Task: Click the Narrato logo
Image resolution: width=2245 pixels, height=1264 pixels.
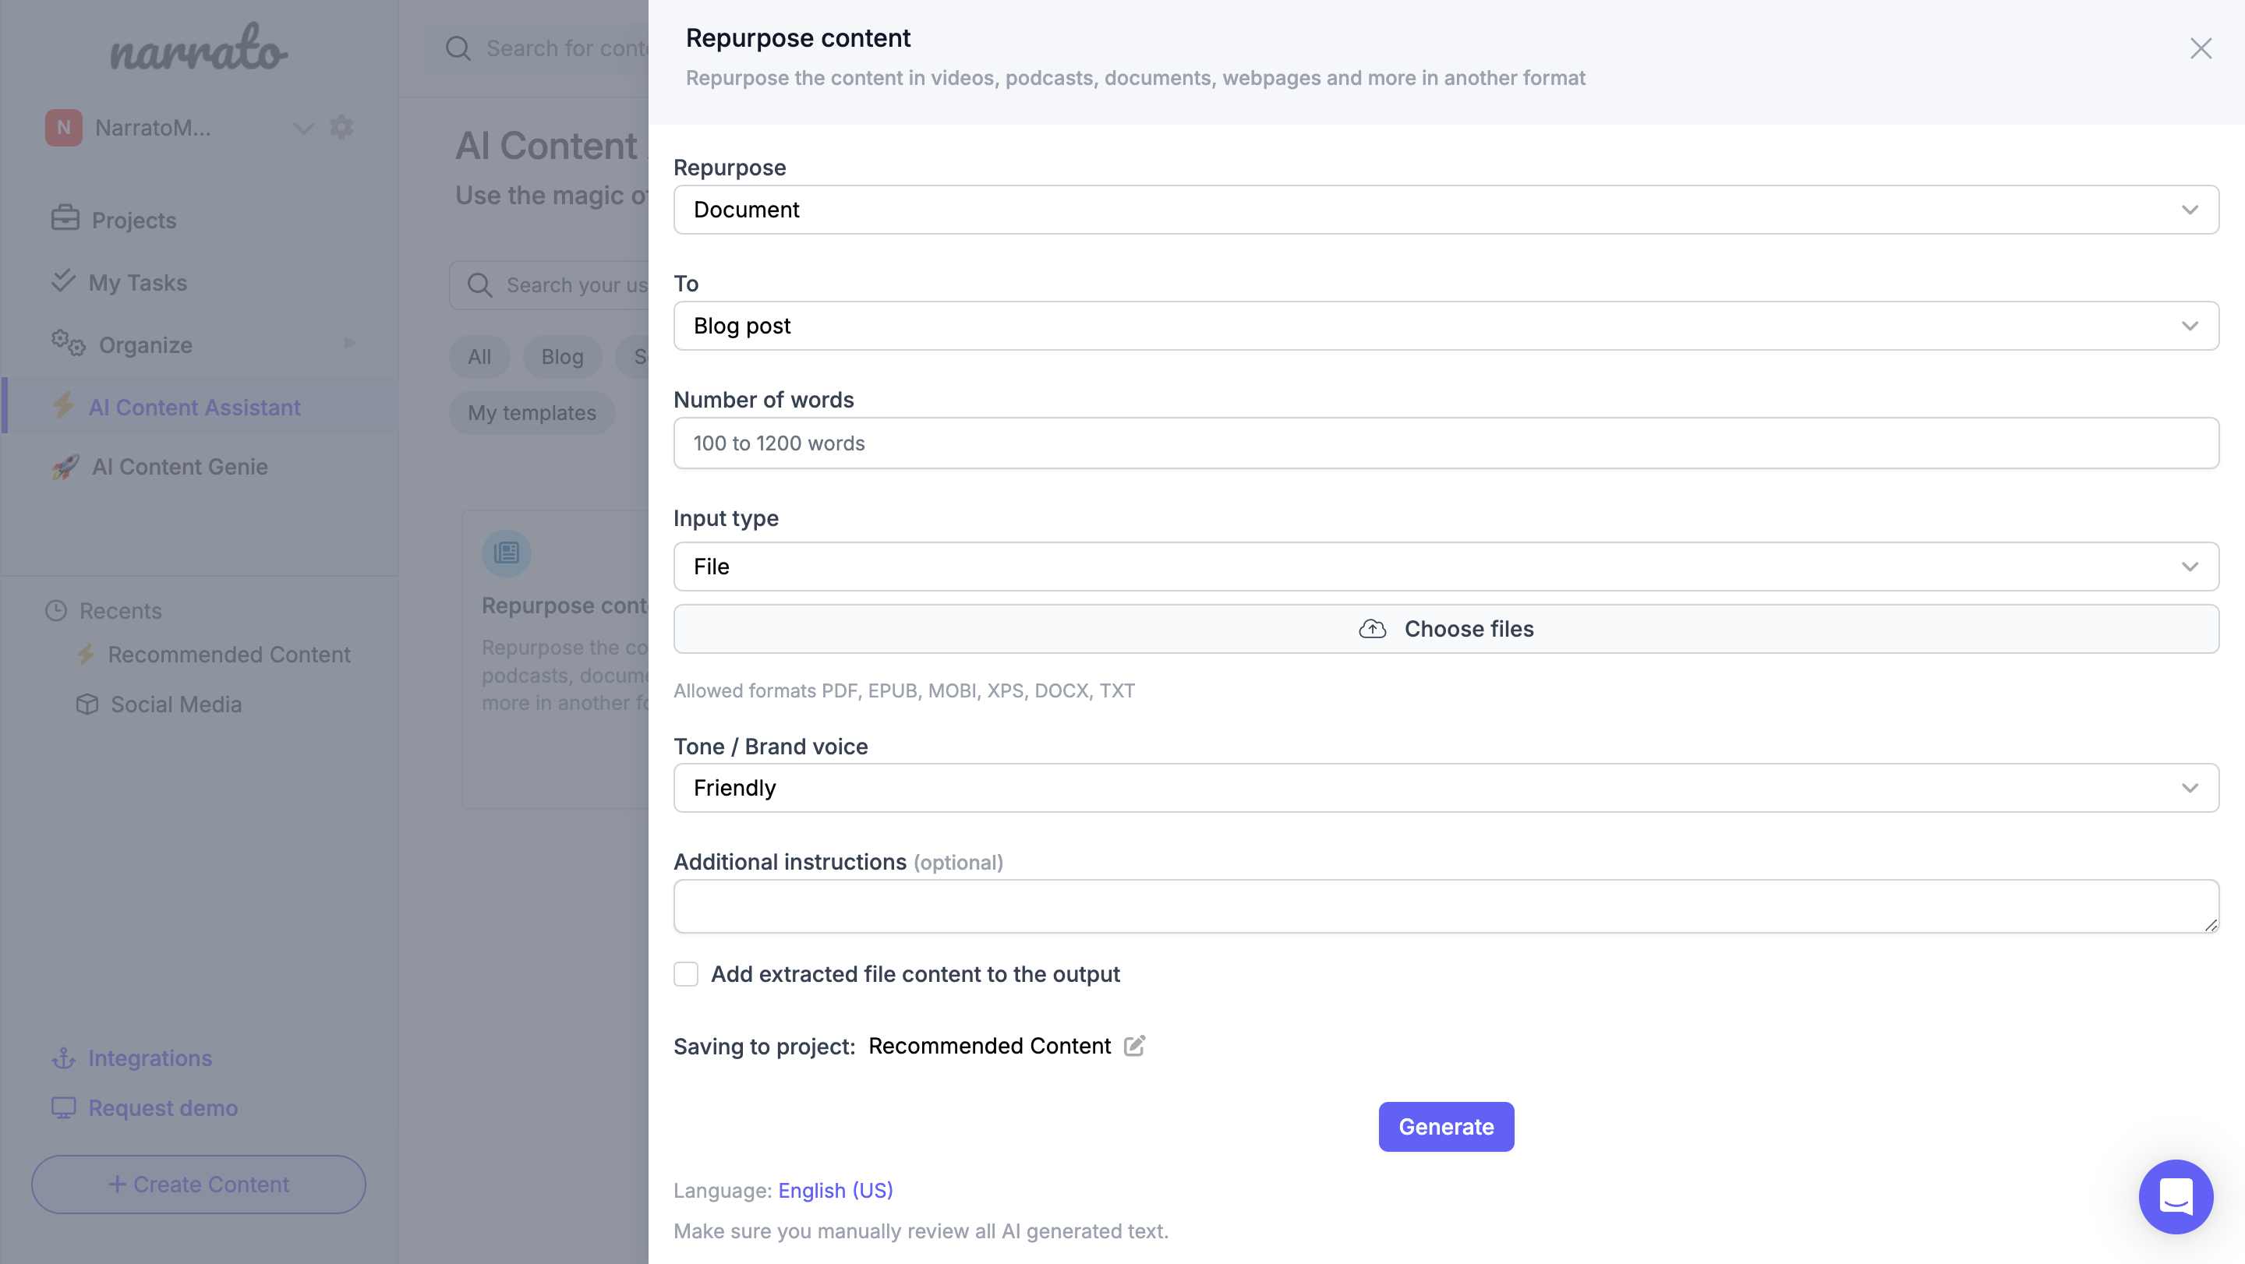Action: click(x=199, y=48)
